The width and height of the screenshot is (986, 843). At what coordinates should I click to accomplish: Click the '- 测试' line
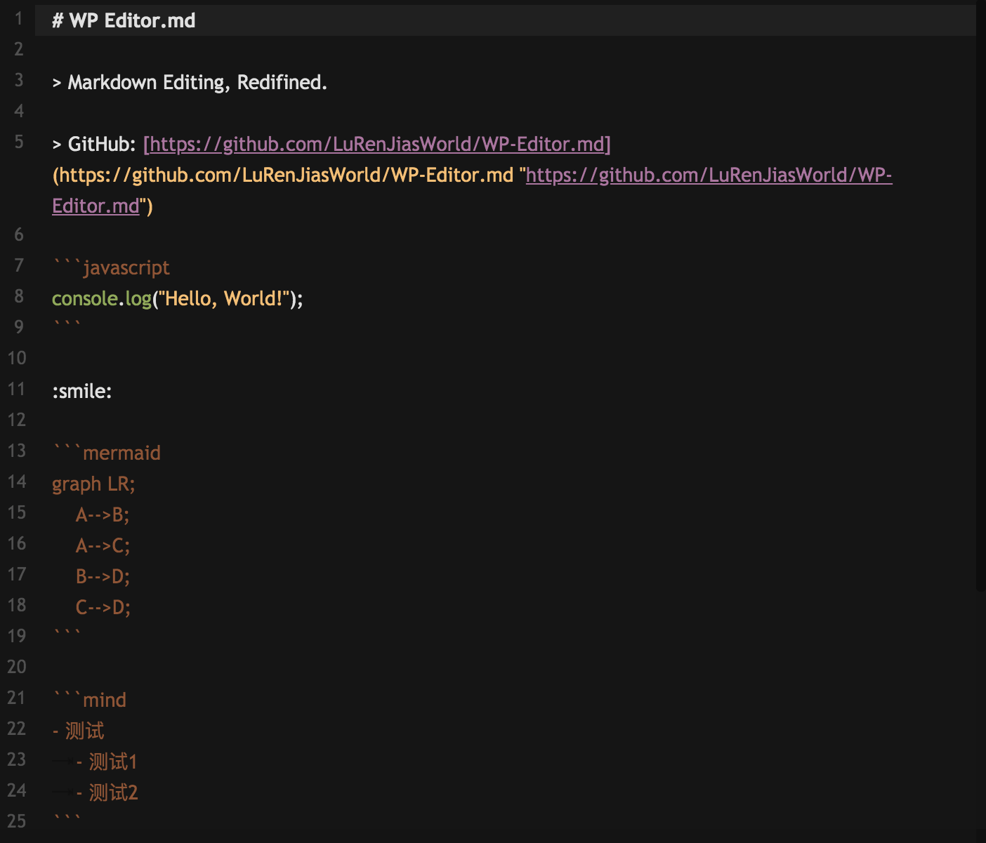pyautogui.click(x=78, y=731)
